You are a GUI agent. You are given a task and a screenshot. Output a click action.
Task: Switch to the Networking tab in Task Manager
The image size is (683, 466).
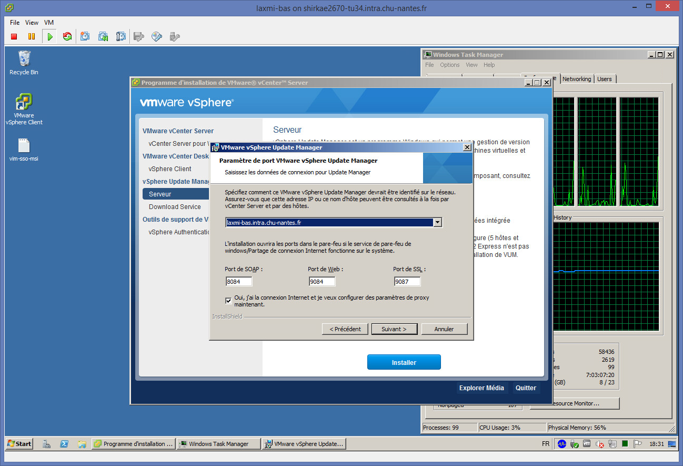[x=577, y=79]
